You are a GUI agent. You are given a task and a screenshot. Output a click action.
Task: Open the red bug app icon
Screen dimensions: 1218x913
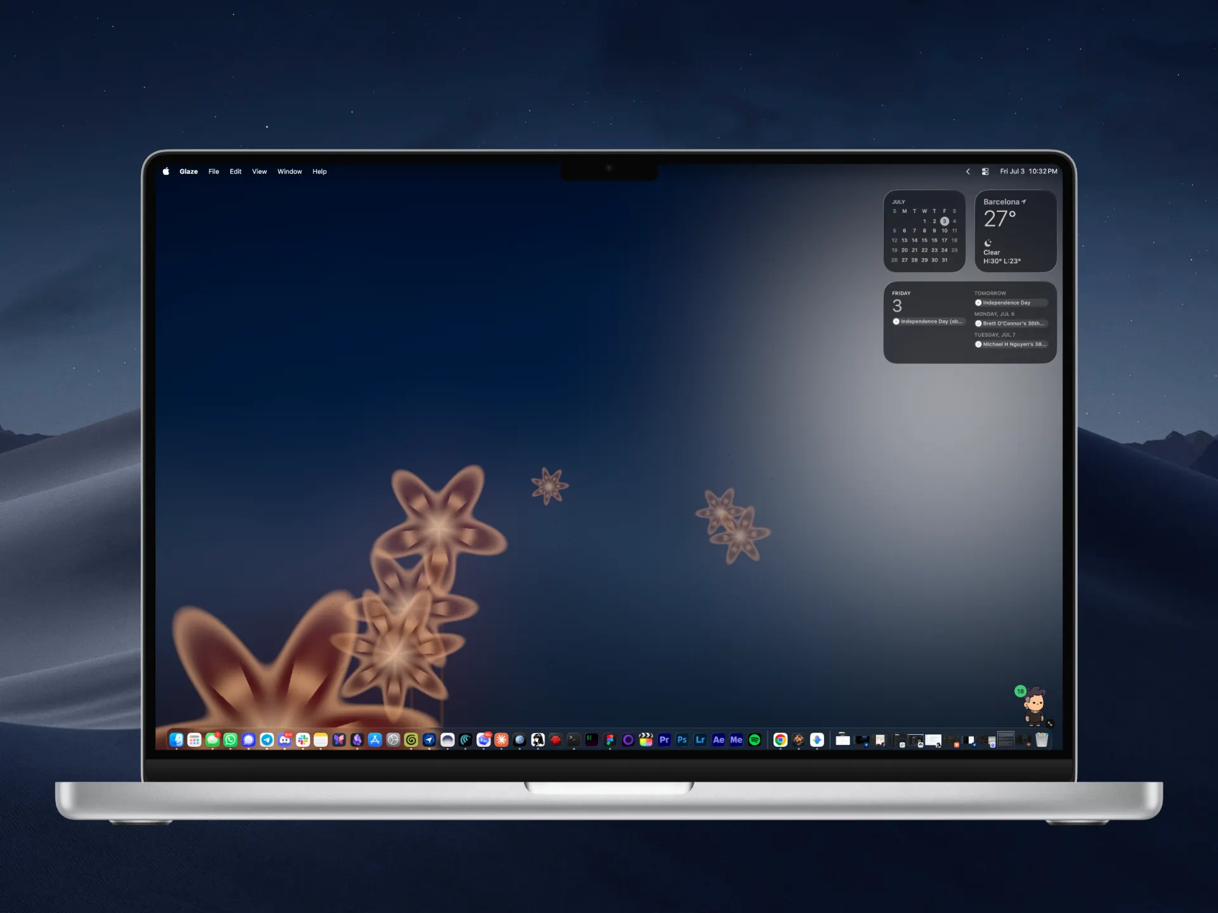tap(556, 740)
